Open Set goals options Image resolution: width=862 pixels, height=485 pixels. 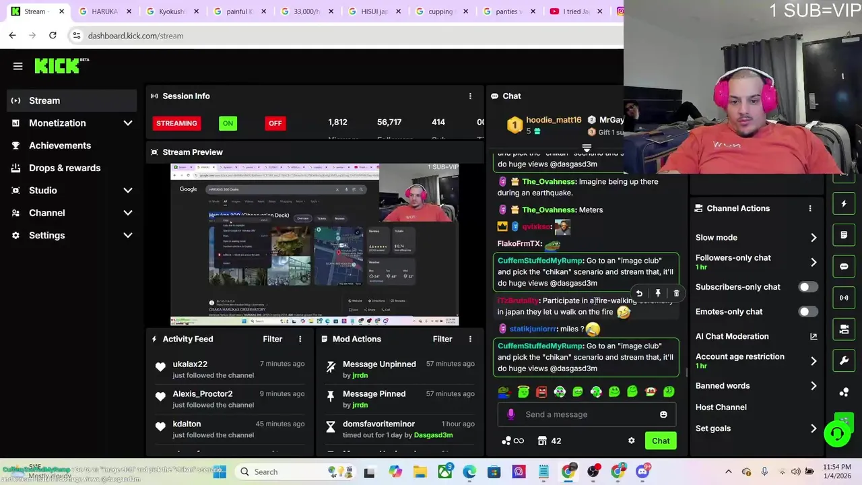[x=756, y=428]
